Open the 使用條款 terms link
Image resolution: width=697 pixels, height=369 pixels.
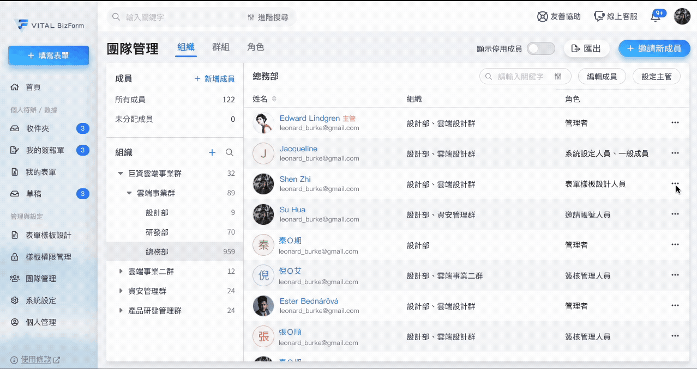[35, 360]
